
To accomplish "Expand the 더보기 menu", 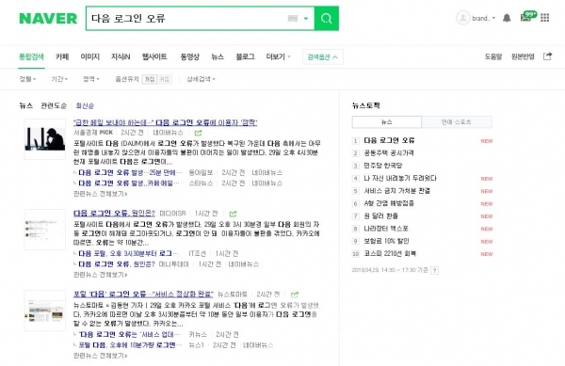I will [278, 56].
